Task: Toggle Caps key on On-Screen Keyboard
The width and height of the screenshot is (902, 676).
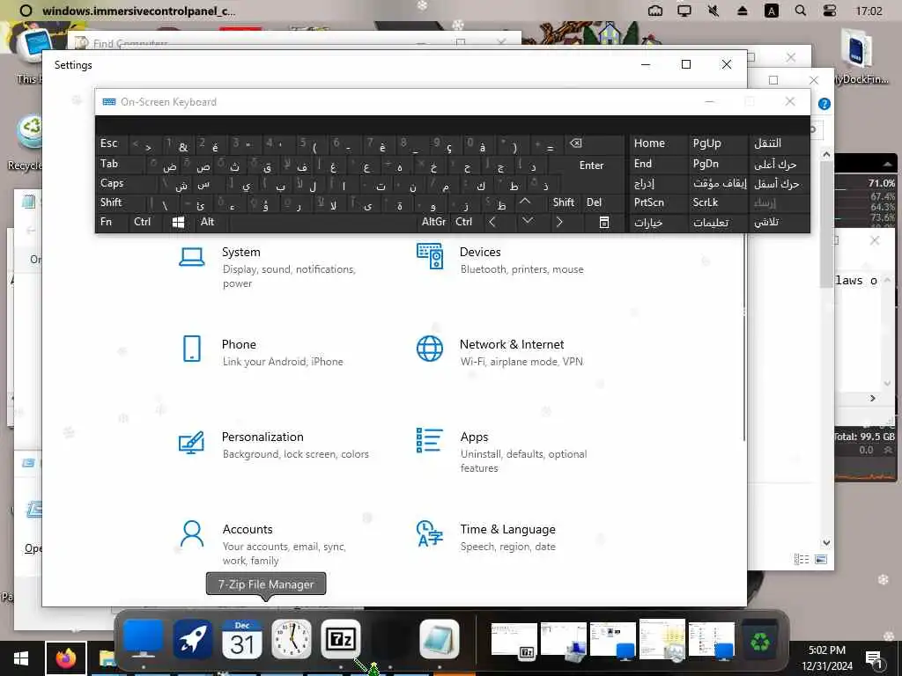Action: point(125,183)
